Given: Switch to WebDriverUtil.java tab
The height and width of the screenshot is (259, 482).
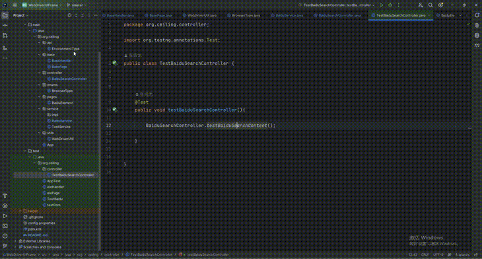Looking at the screenshot, I should (x=200, y=15).
